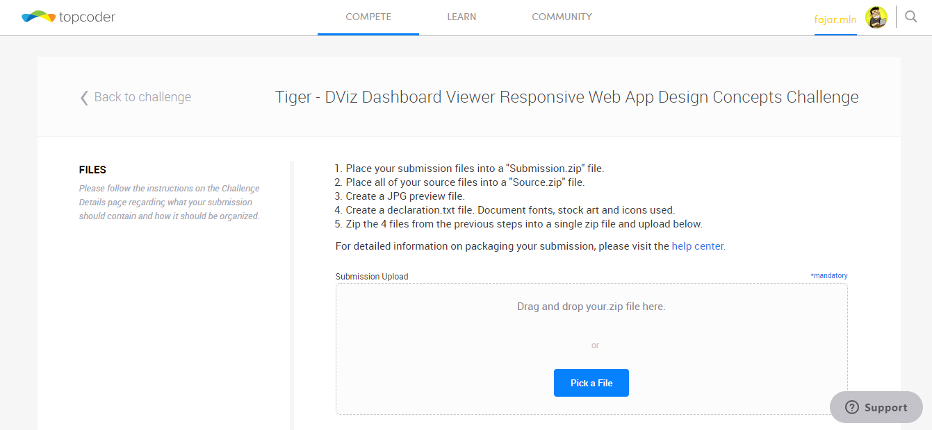Click the *mandatory note
The height and width of the screenshot is (430, 932).
[x=829, y=276]
